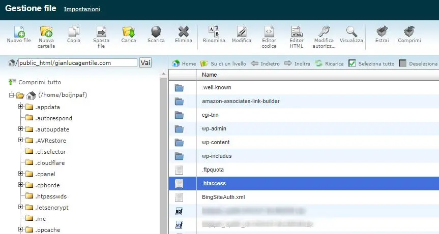The image size is (439, 234).
Task: Click the first blurred sql file icon
Action: pyautogui.click(x=179, y=211)
